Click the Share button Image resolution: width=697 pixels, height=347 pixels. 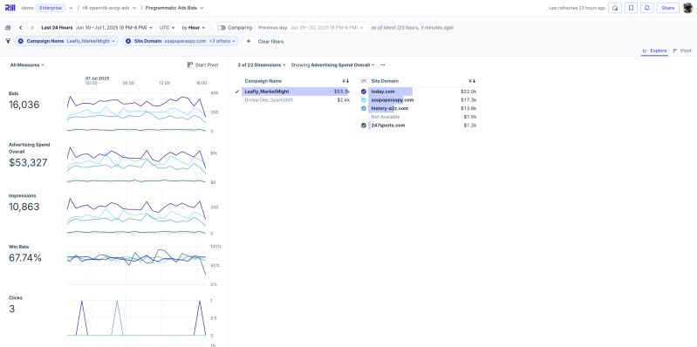click(x=667, y=8)
